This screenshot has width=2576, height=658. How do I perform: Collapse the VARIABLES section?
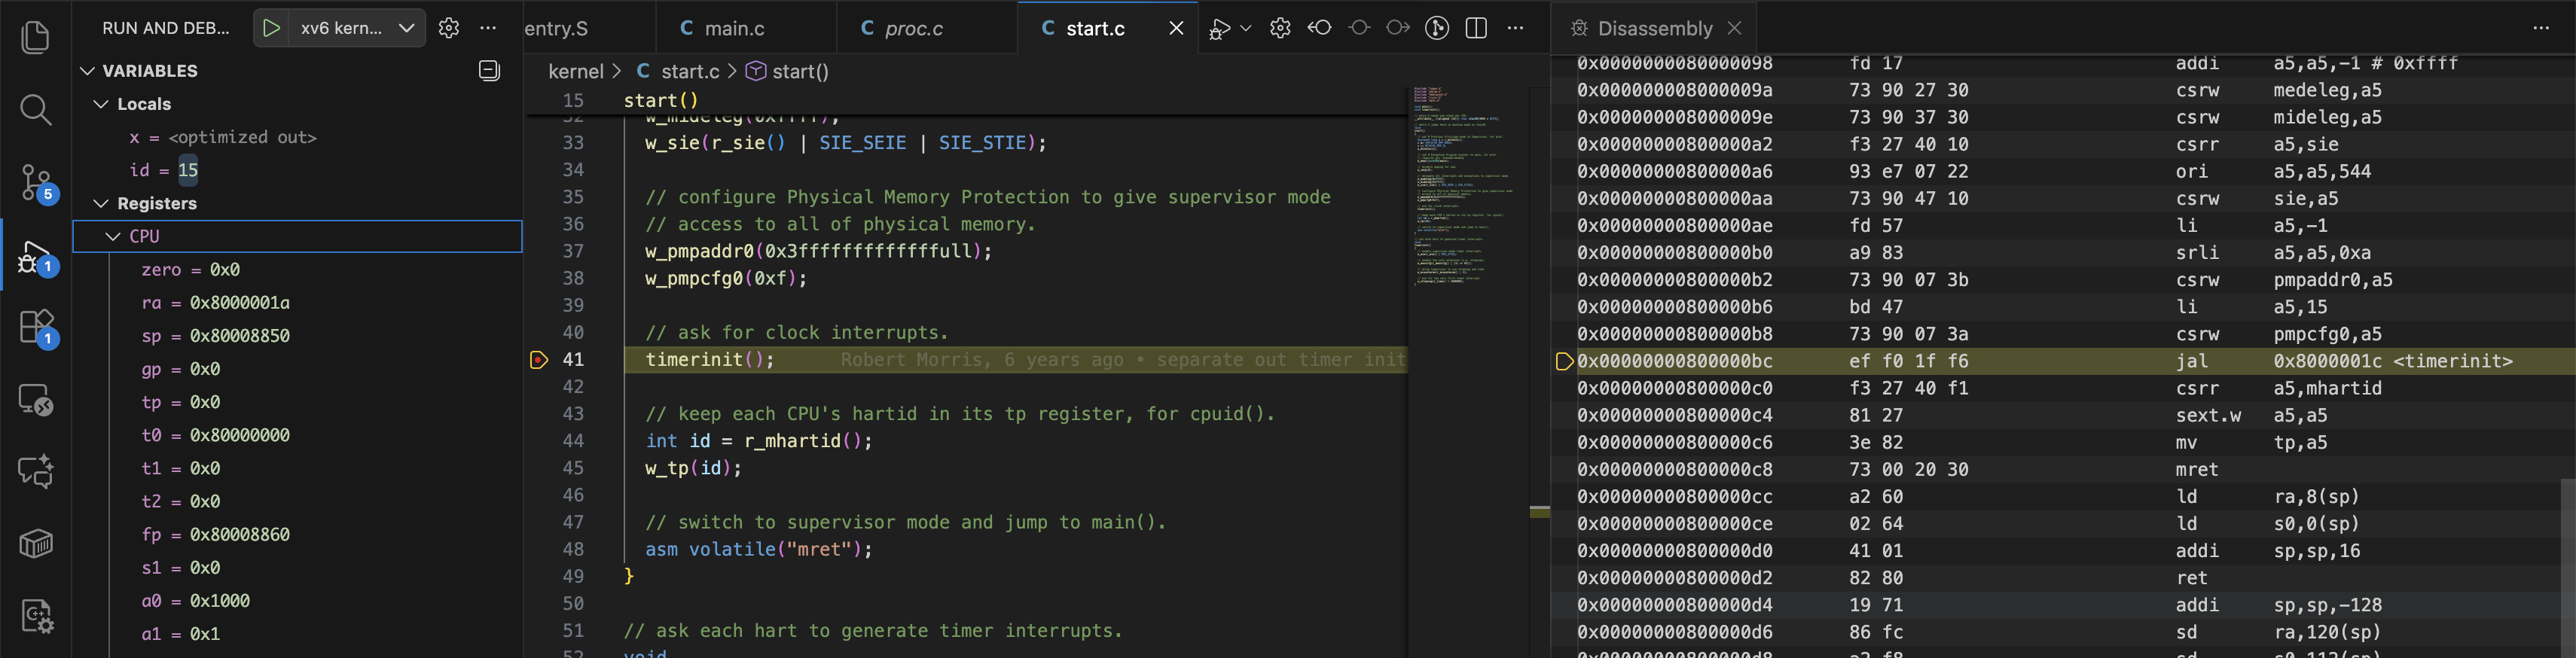coord(87,71)
